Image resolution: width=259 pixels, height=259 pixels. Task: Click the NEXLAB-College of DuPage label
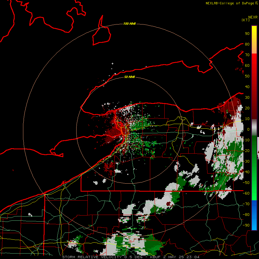[x=230, y=3]
